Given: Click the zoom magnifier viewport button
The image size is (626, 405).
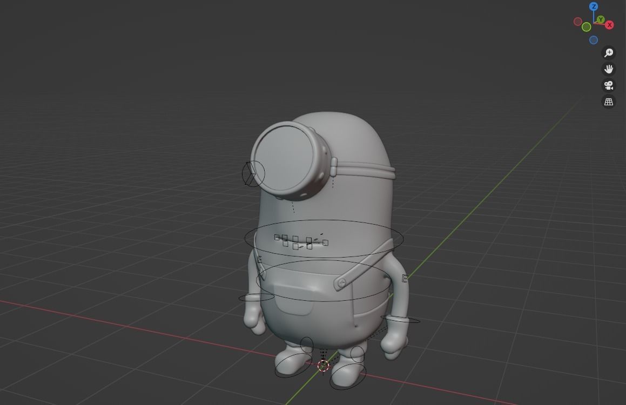Looking at the screenshot, I should pyautogui.click(x=608, y=53).
